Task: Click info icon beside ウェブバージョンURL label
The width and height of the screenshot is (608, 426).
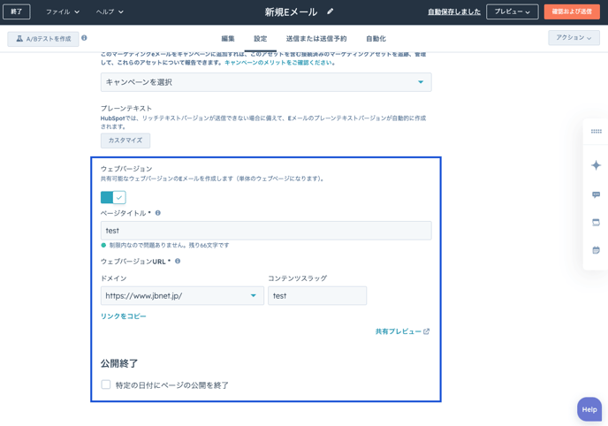Action: click(x=178, y=262)
